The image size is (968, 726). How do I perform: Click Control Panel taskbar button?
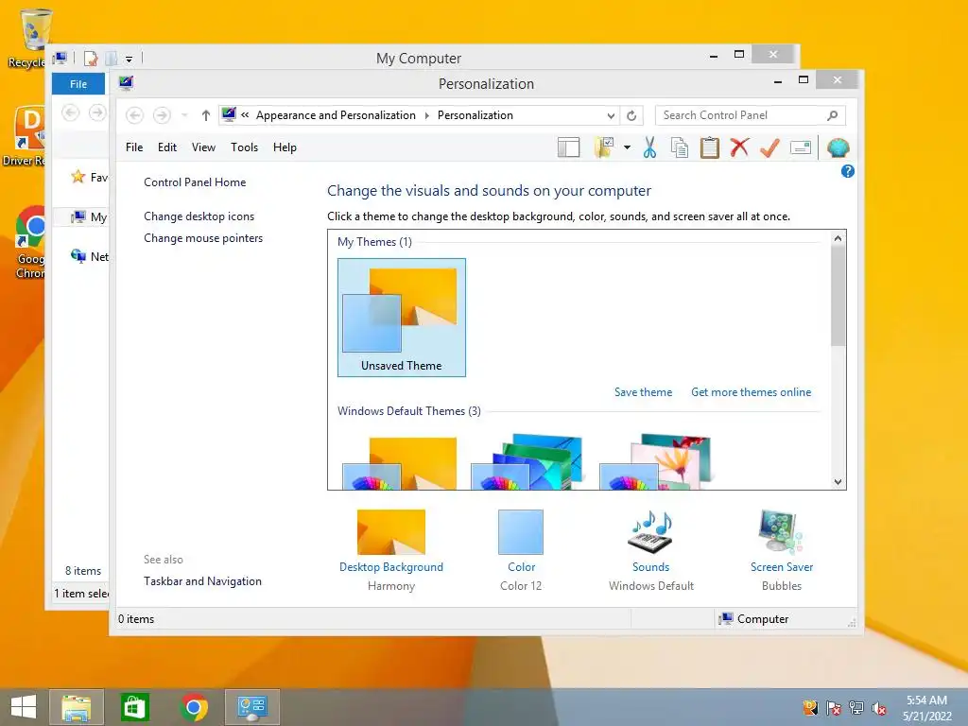click(251, 707)
